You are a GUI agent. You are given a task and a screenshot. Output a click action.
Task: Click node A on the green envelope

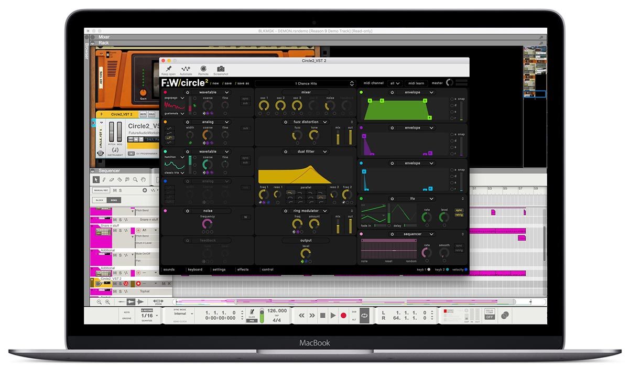(370, 101)
